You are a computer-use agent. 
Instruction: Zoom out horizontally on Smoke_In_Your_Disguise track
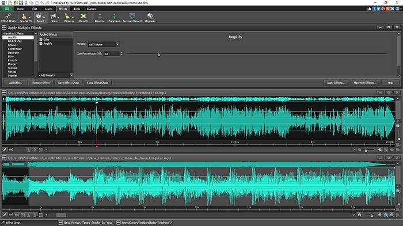(x=360, y=215)
